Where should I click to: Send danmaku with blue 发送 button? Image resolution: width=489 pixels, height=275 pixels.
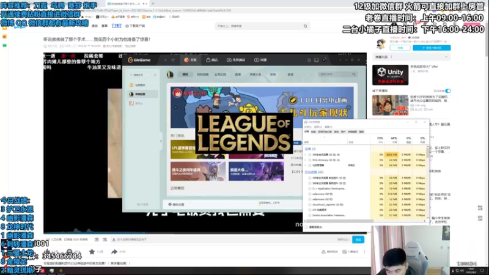358,240
